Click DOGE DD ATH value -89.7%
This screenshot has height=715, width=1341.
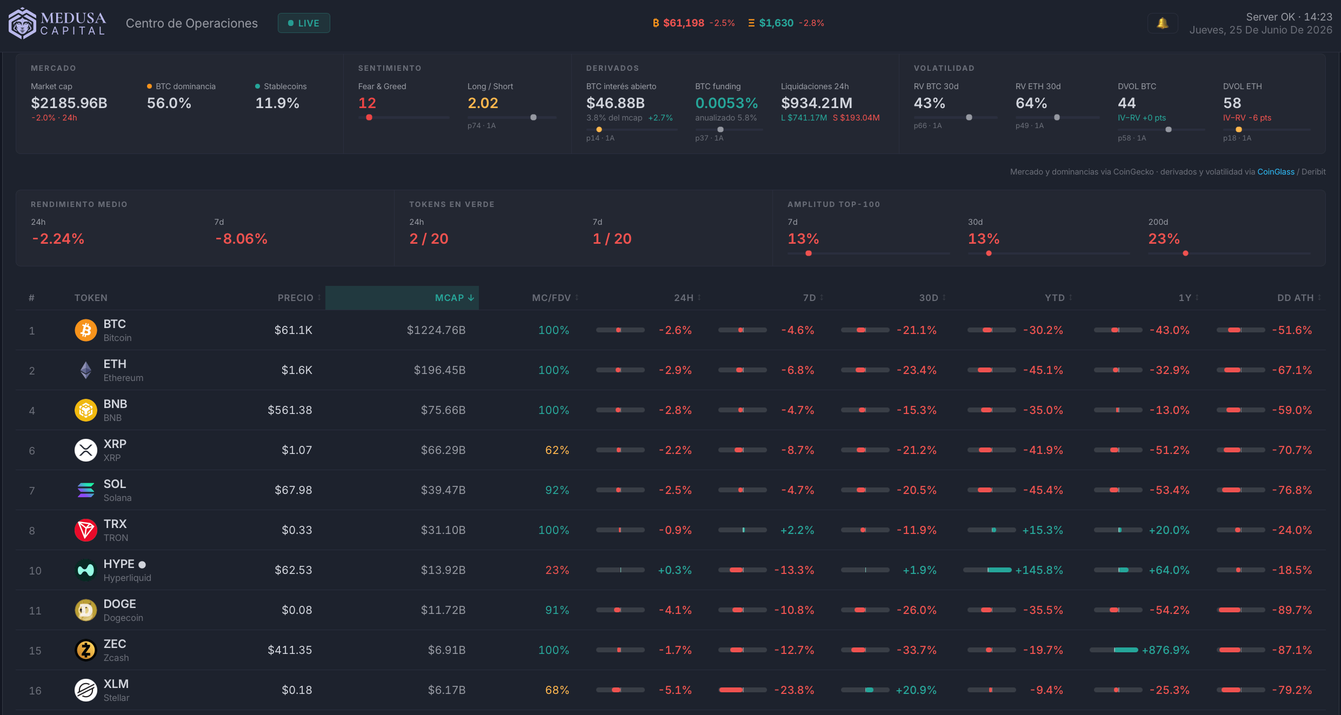[x=1292, y=610]
